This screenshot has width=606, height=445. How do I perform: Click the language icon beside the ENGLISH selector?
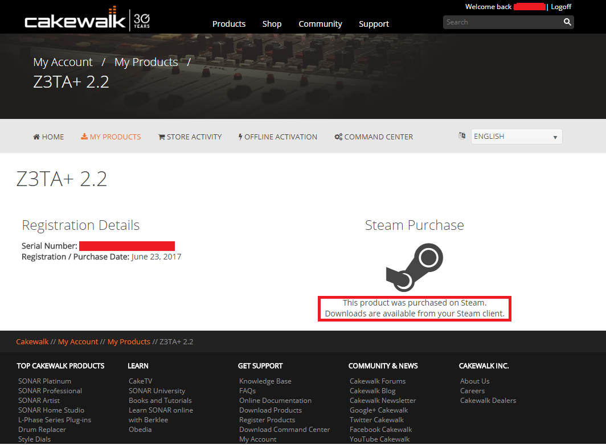(x=462, y=135)
